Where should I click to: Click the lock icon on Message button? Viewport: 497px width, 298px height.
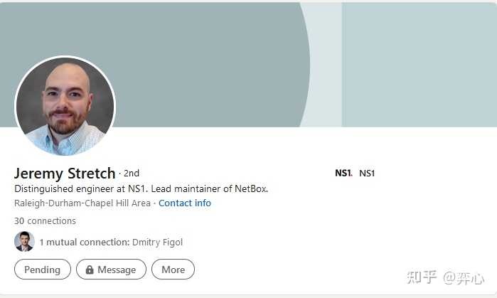click(x=90, y=270)
